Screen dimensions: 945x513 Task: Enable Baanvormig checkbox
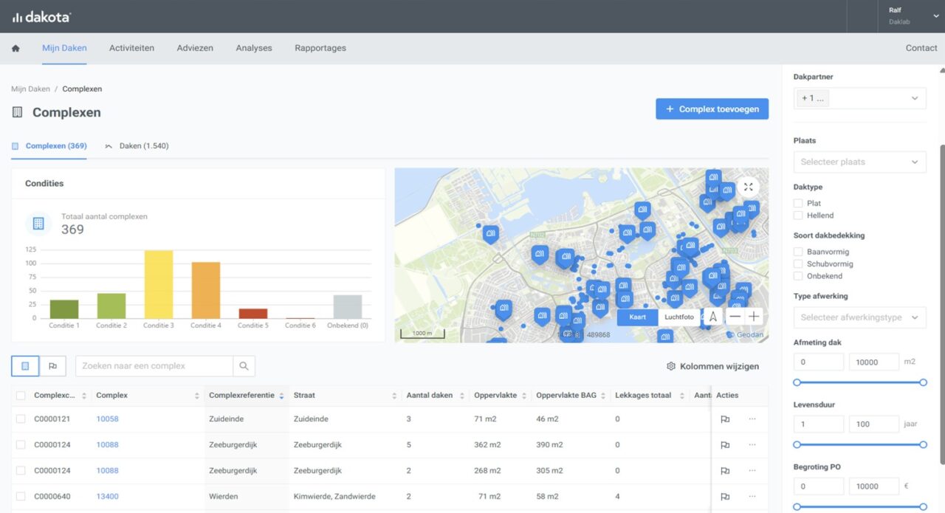point(798,252)
